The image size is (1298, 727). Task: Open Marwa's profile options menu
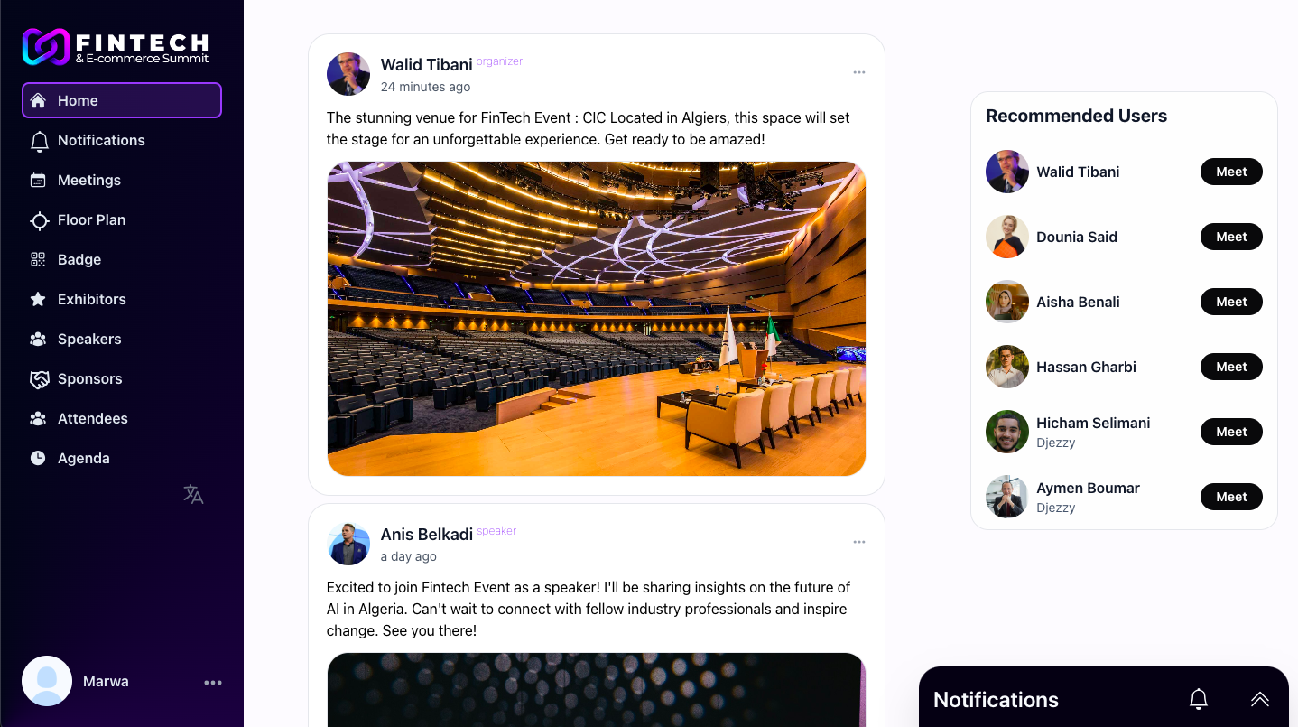pyautogui.click(x=213, y=683)
